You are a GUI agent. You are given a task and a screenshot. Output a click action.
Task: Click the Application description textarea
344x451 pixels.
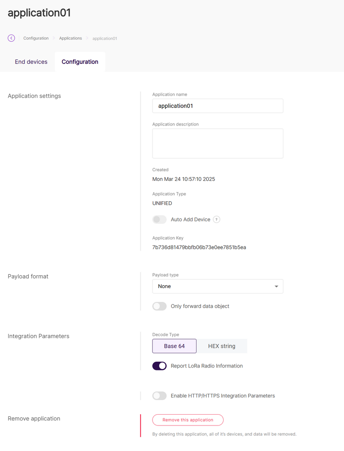(x=218, y=144)
